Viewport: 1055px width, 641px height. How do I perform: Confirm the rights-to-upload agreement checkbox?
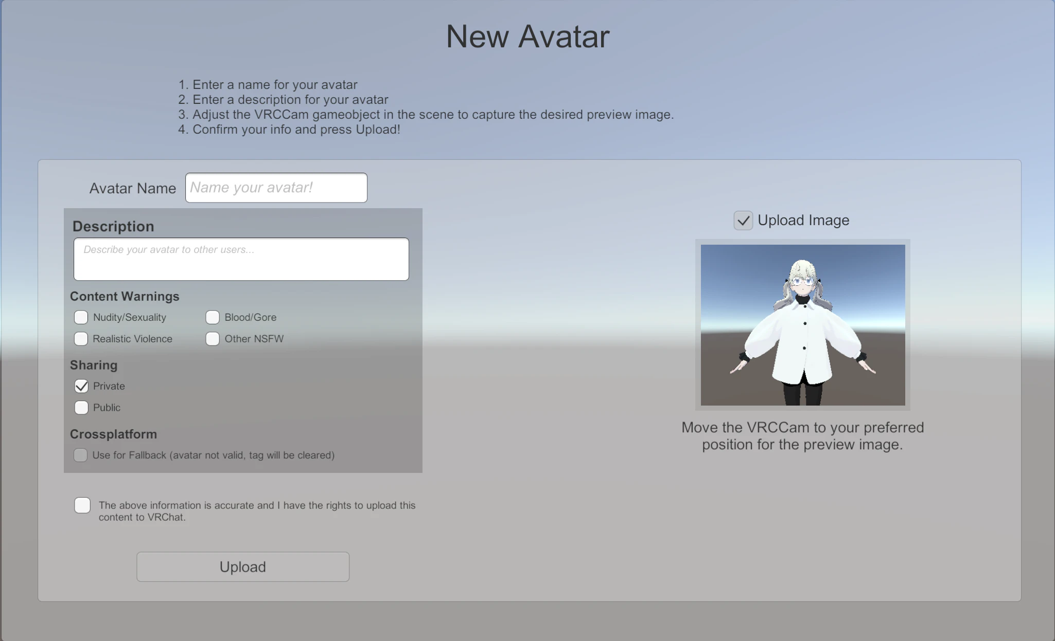pos(82,505)
